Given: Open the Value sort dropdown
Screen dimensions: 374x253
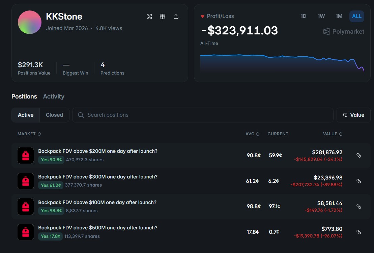Looking at the screenshot, I should tap(353, 115).
